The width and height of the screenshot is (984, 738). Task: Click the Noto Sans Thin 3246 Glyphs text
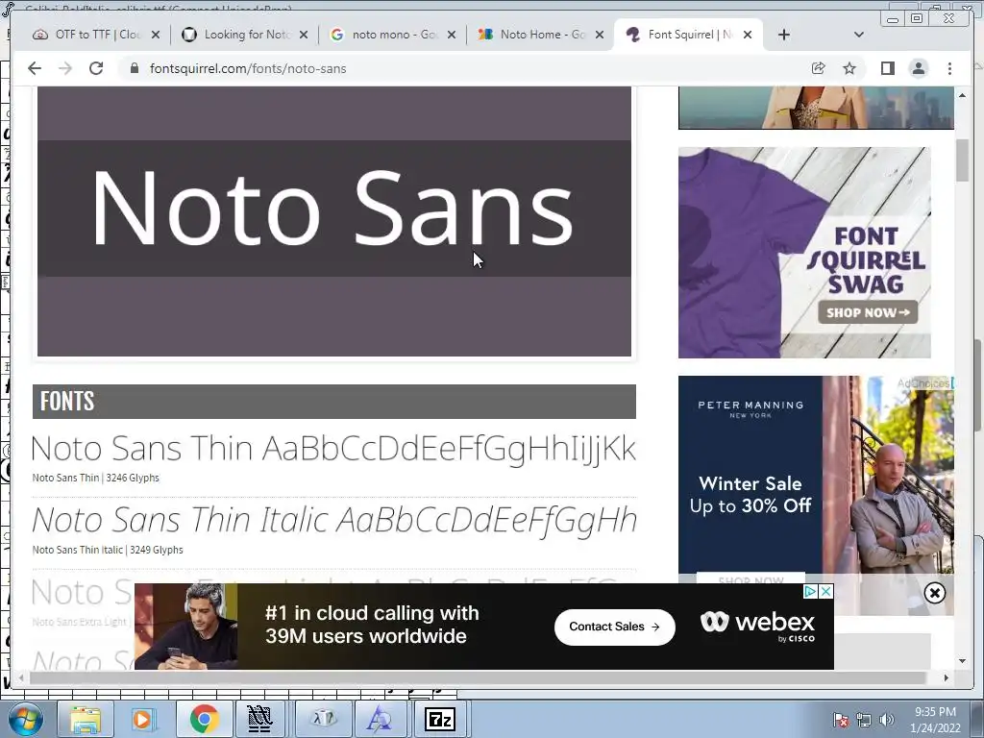(x=95, y=478)
